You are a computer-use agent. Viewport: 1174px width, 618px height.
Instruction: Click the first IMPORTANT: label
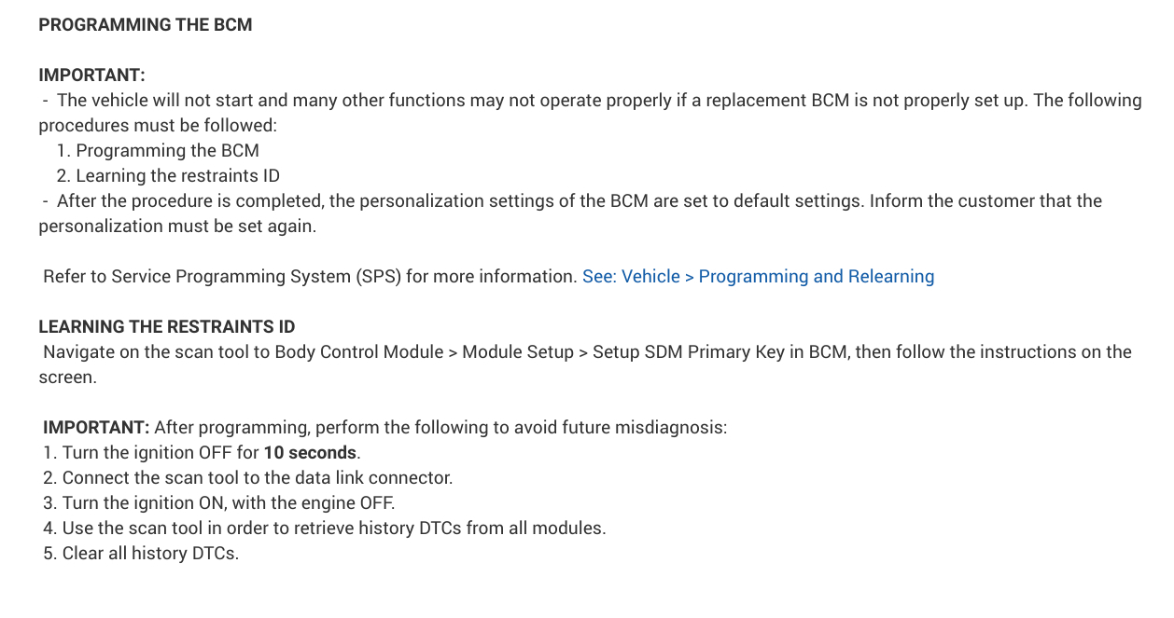(91, 76)
